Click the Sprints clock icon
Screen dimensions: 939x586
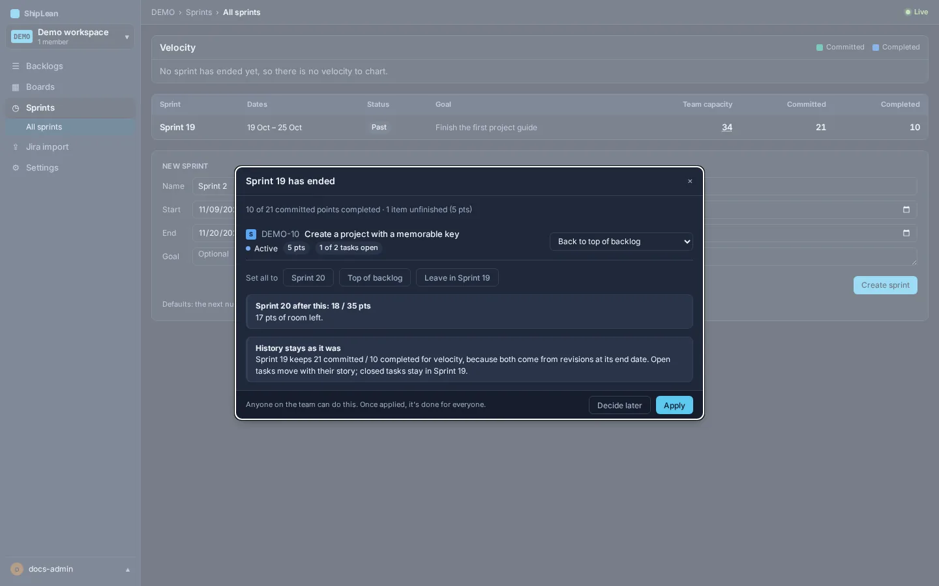(16, 108)
